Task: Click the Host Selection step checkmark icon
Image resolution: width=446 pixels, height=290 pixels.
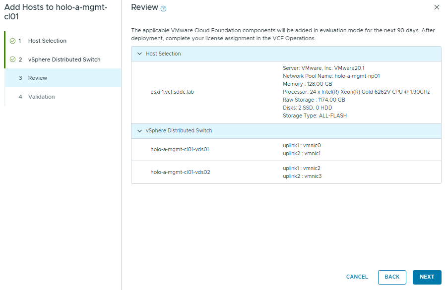Action: click(12, 41)
